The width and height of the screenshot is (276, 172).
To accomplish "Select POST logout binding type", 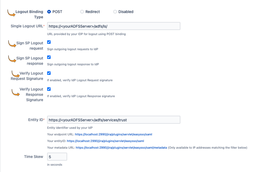I will [x=49, y=12].
